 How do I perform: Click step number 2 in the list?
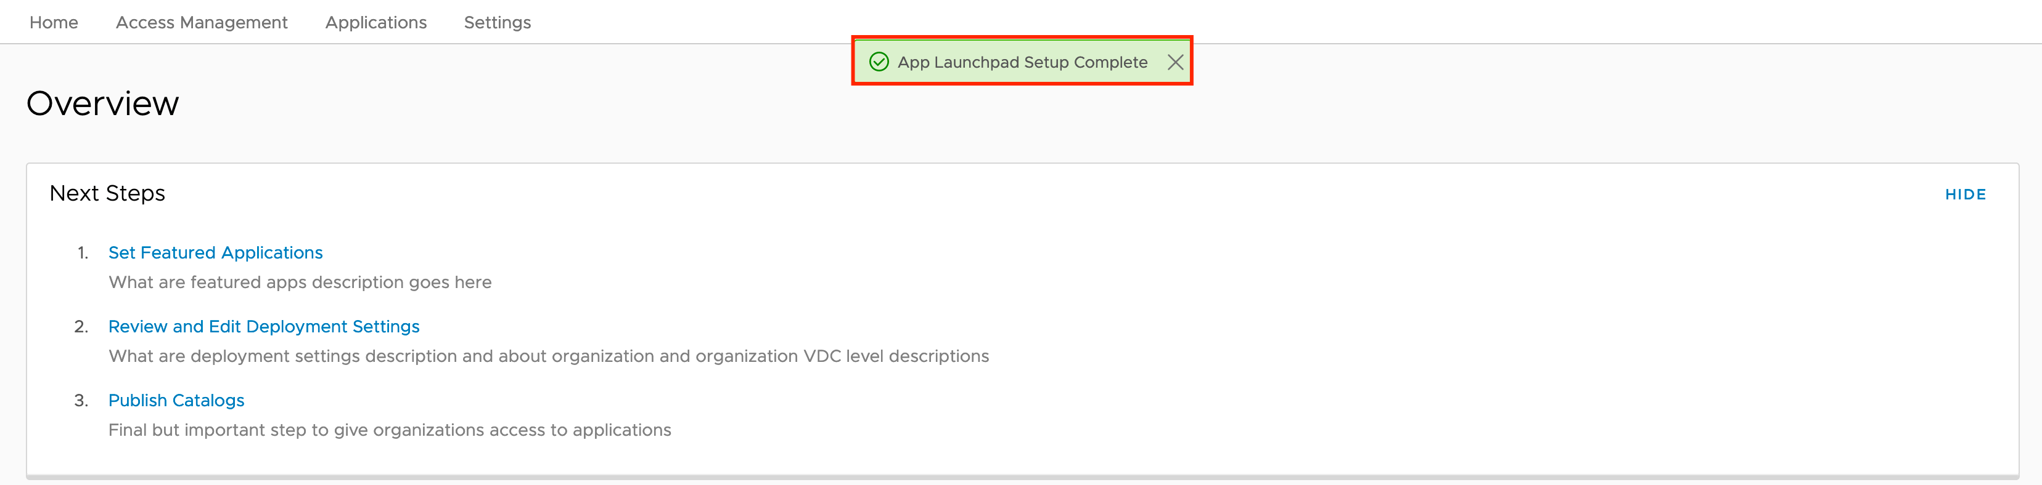point(81,326)
